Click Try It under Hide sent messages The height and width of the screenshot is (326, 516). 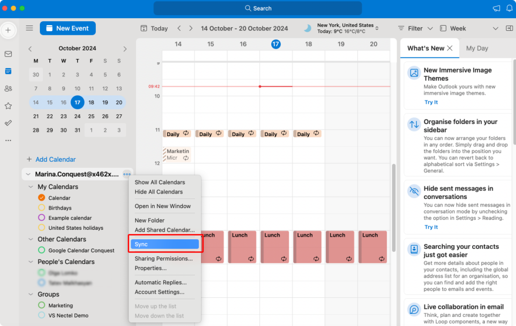click(x=431, y=227)
